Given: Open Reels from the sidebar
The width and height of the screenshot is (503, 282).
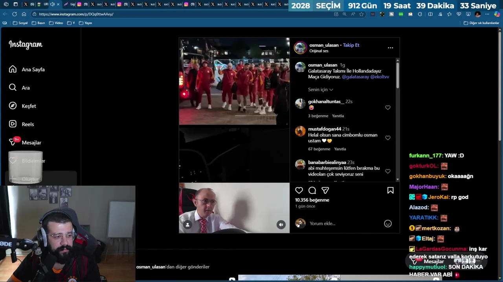Looking at the screenshot, I should (22, 124).
